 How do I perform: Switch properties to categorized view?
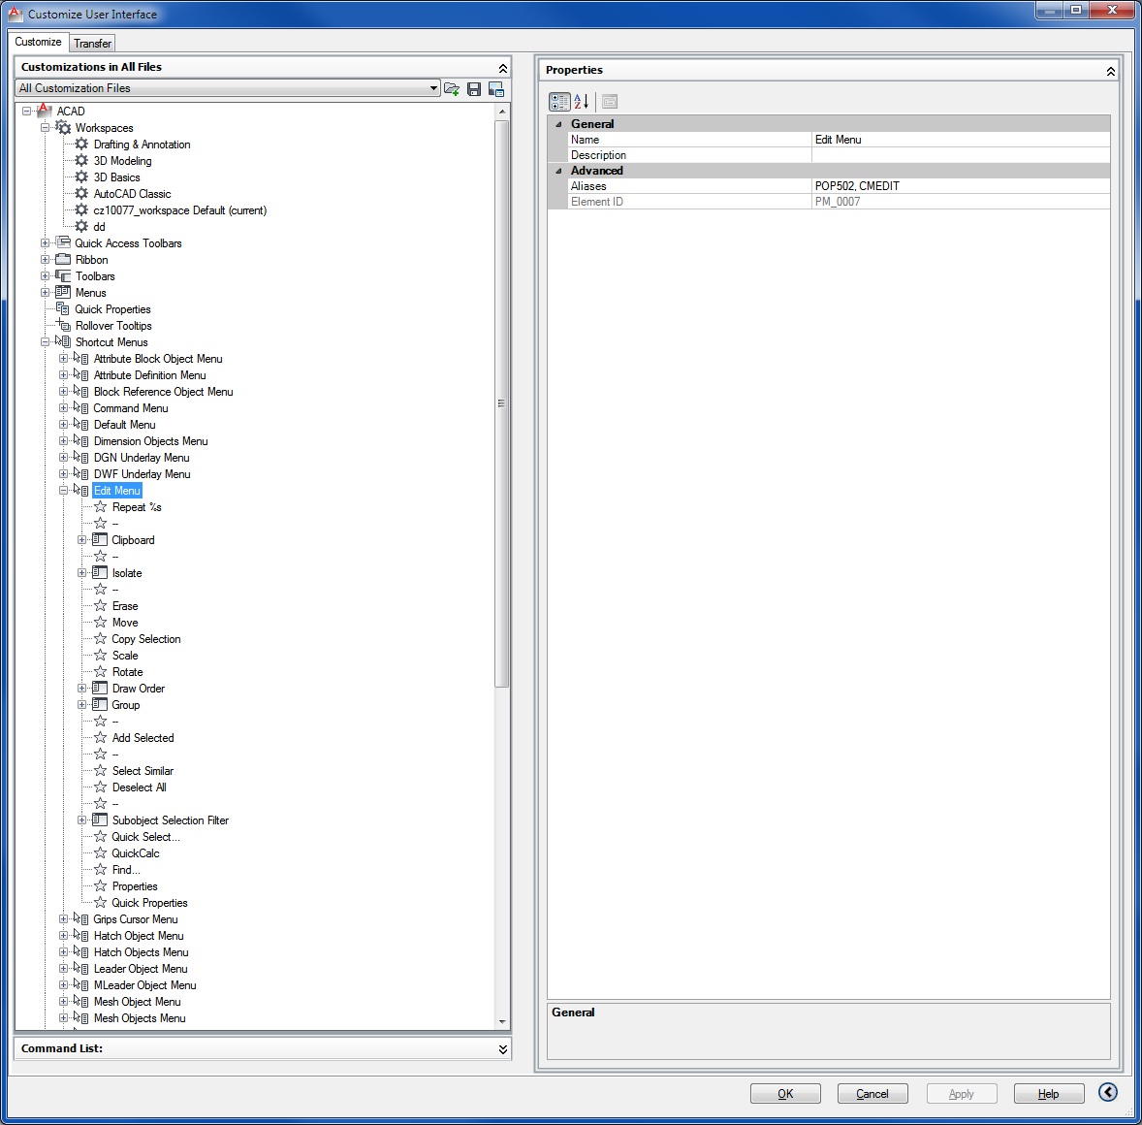click(559, 101)
